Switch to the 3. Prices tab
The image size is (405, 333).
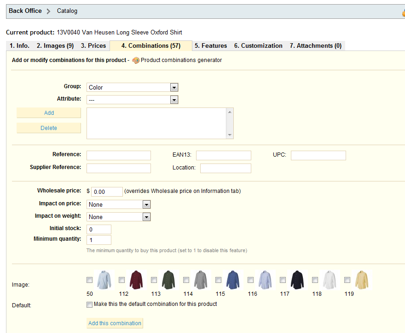(x=93, y=45)
